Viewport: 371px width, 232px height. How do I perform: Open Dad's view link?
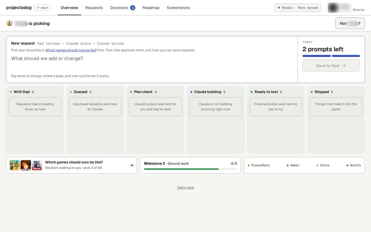[x=185, y=187]
